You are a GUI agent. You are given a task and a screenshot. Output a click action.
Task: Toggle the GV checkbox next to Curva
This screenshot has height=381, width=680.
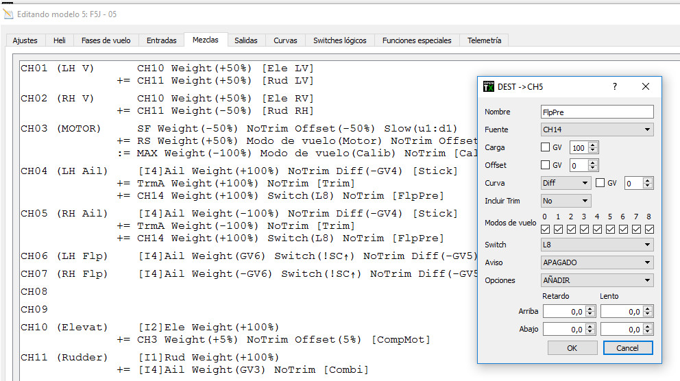(x=600, y=183)
